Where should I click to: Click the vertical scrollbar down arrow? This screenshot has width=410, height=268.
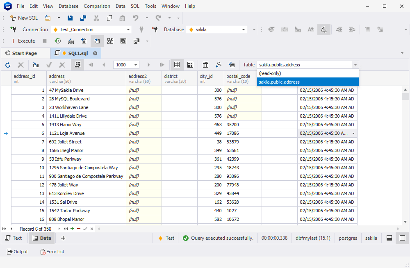point(405,222)
